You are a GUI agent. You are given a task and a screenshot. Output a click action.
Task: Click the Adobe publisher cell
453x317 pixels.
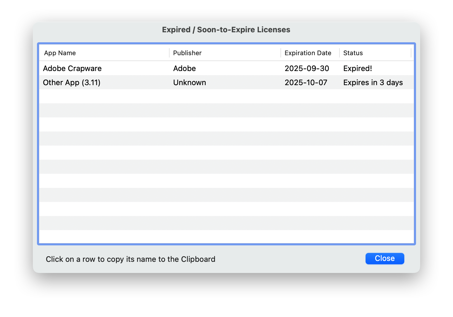pyautogui.click(x=184, y=68)
